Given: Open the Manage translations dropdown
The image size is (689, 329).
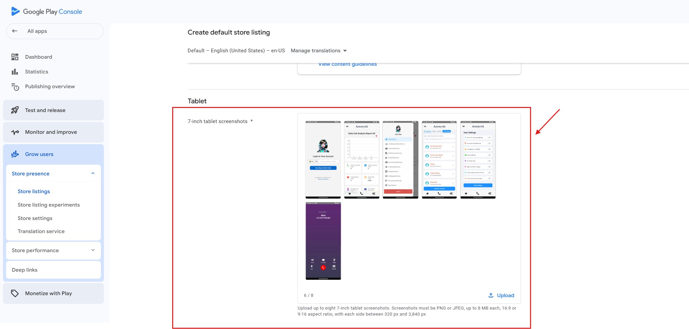Looking at the screenshot, I should pos(318,51).
